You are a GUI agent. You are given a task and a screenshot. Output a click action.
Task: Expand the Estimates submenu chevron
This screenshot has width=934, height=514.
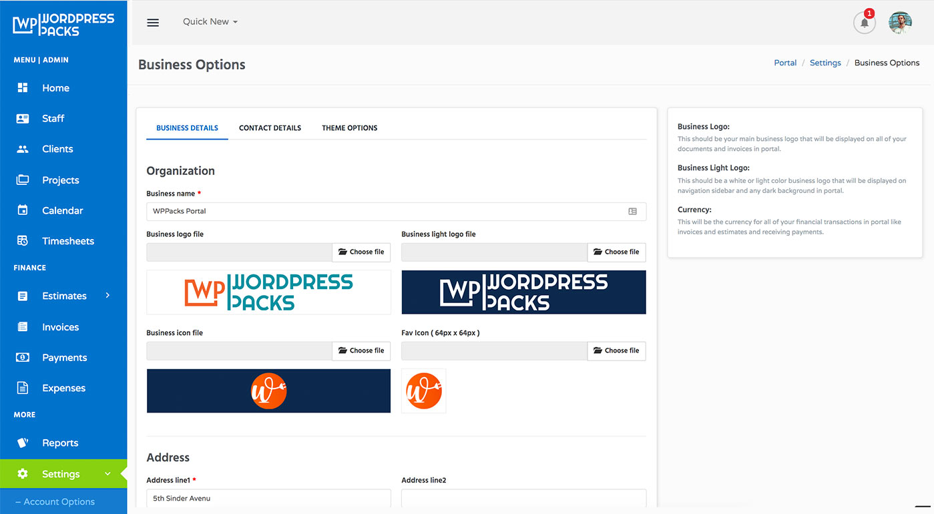click(108, 296)
